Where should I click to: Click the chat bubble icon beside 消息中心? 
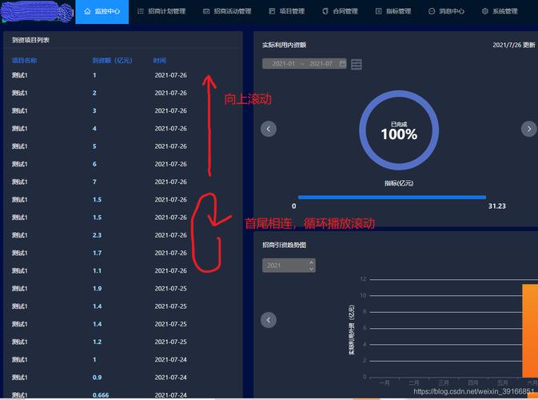432,11
